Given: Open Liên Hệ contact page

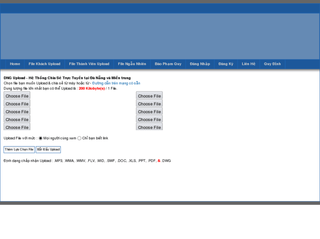Looking at the screenshot, I should click(x=249, y=64).
